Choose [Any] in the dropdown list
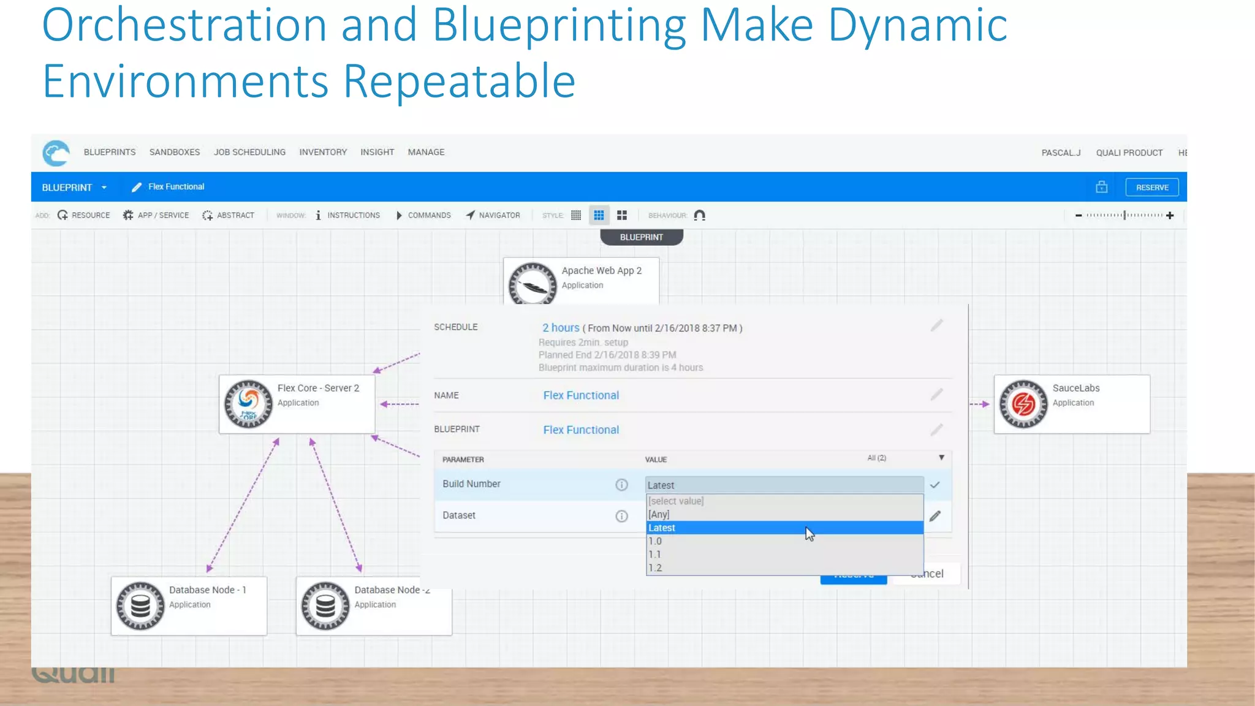1255x706 pixels. [784, 514]
